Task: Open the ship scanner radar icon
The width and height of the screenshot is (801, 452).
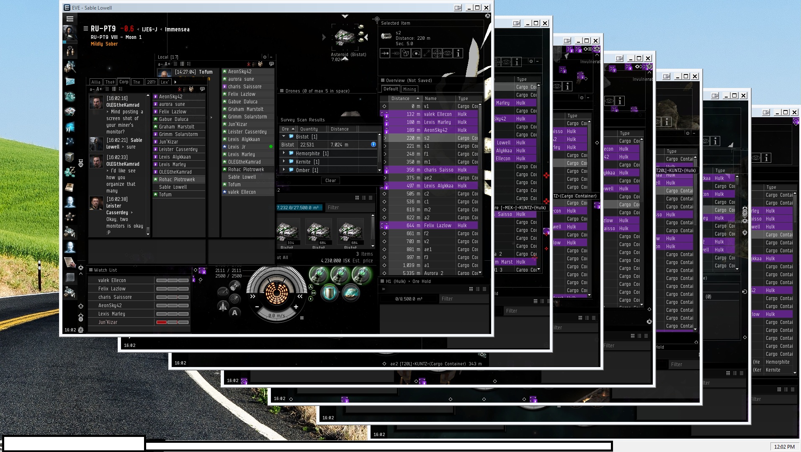Action: click(235, 299)
